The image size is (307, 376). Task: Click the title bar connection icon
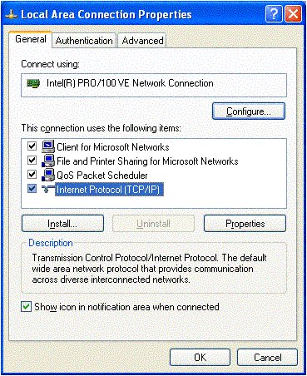[x=12, y=15]
